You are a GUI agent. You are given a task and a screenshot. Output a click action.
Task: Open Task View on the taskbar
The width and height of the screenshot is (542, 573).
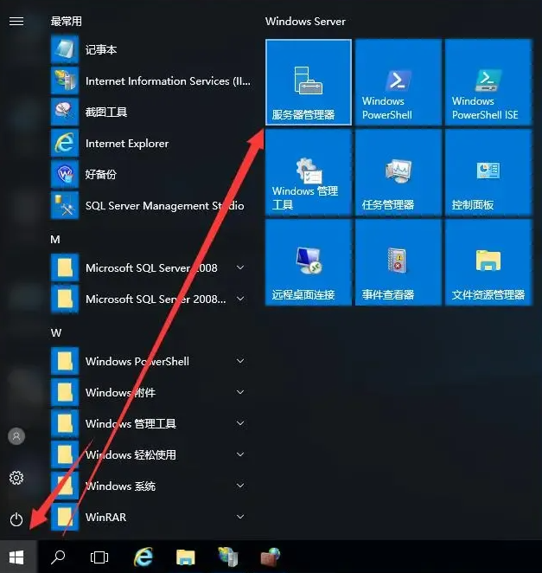click(x=99, y=557)
